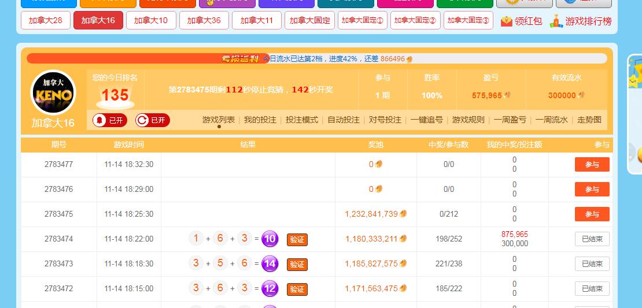Open the 自动投注 menu item
The width and height of the screenshot is (642, 308).
tap(343, 120)
